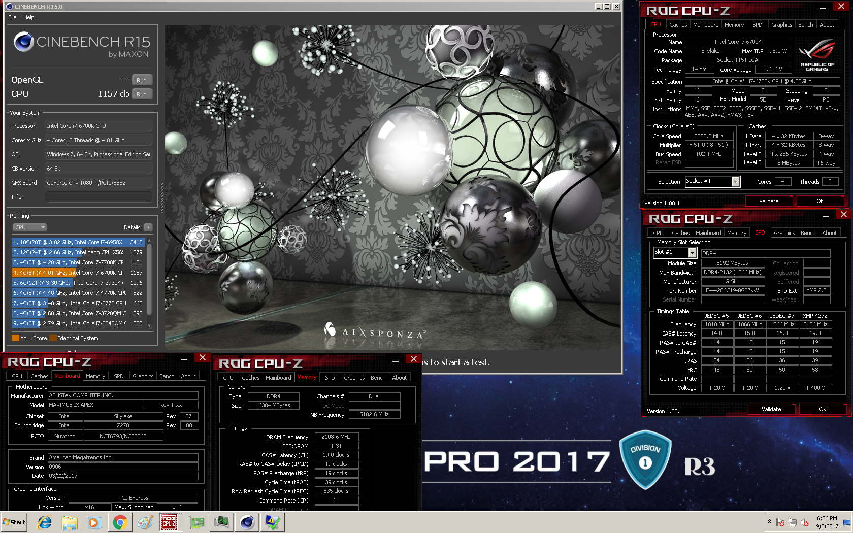The image size is (853, 533).
Task: Open Socket #1 selection dropdown in CPU-Z
Action: [713, 181]
